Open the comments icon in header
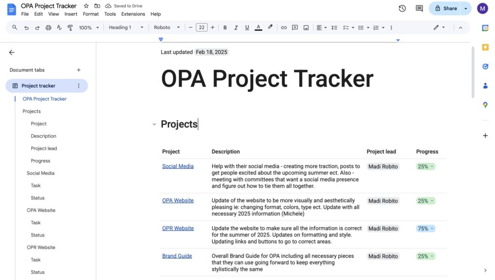Viewport: 495px width, 280px height. (419, 8)
